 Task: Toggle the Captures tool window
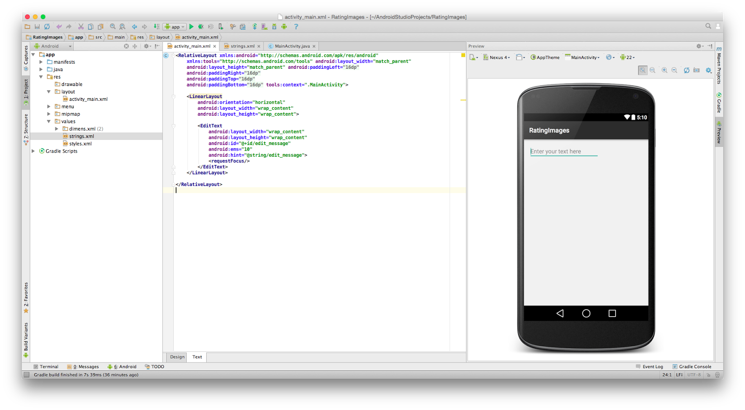(26, 58)
